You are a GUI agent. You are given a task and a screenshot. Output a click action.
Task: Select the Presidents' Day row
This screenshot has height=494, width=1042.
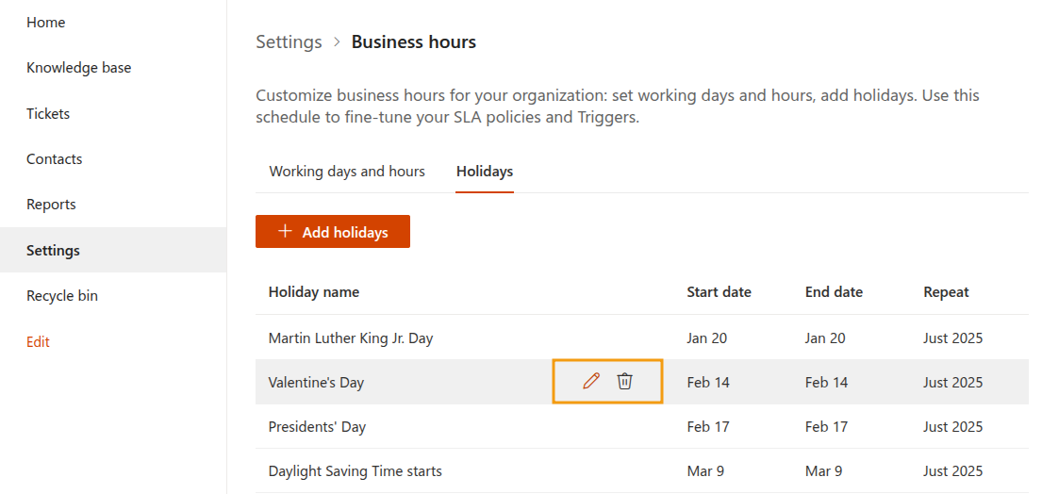(317, 426)
